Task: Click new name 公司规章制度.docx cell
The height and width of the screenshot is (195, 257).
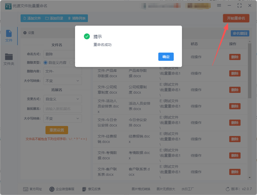Action: [138, 90]
